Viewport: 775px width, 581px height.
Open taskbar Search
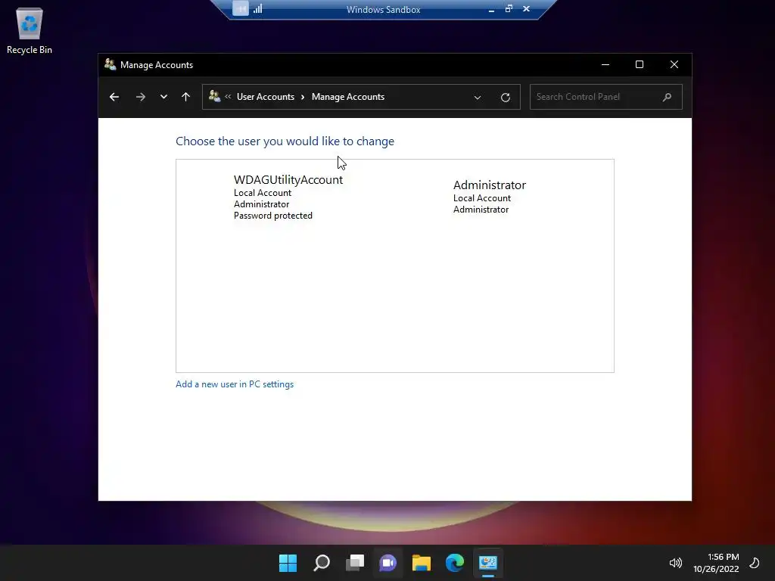coord(321,563)
